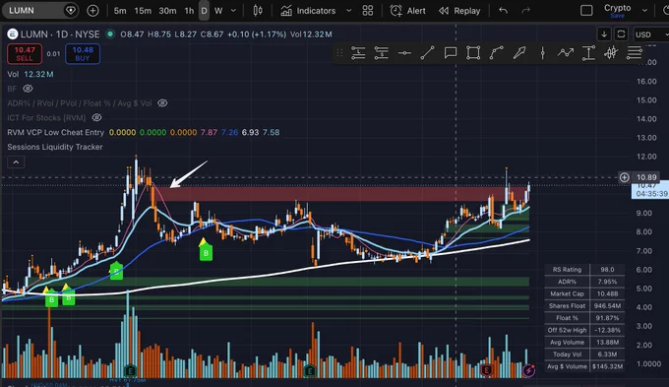Select the horizontal ray drawing tool
Image resolution: width=669 pixels, height=387 pixels.
coord(404,53)
